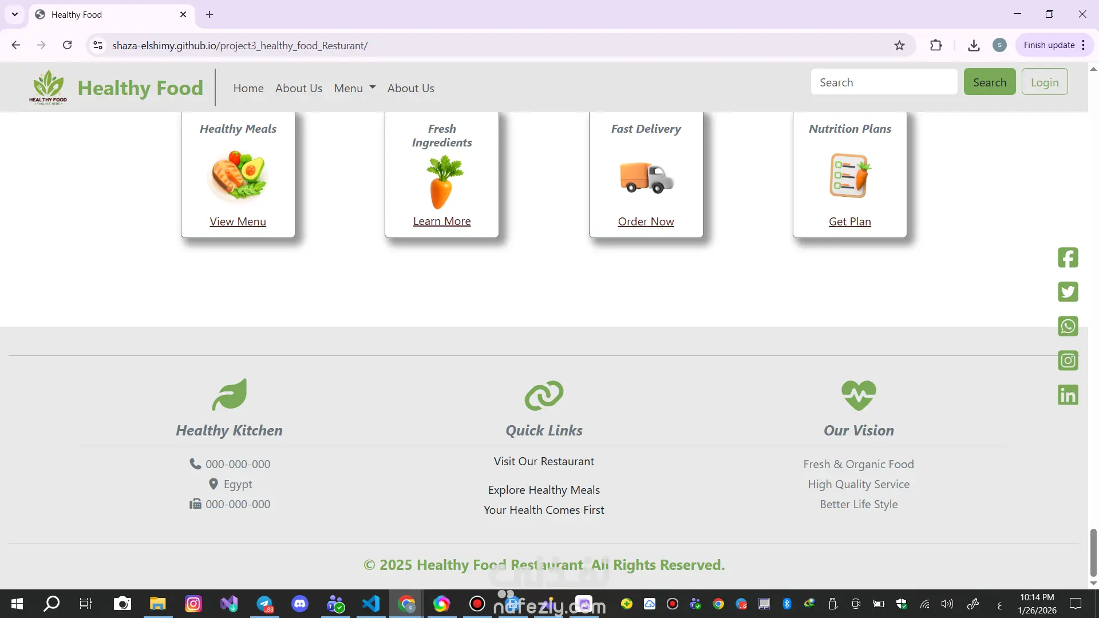Click the Healthy Food logo image

click(48, 88)
